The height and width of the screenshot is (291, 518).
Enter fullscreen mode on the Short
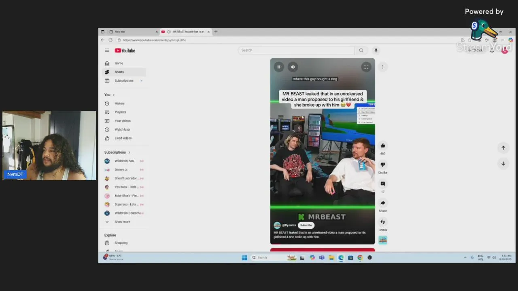366,67
